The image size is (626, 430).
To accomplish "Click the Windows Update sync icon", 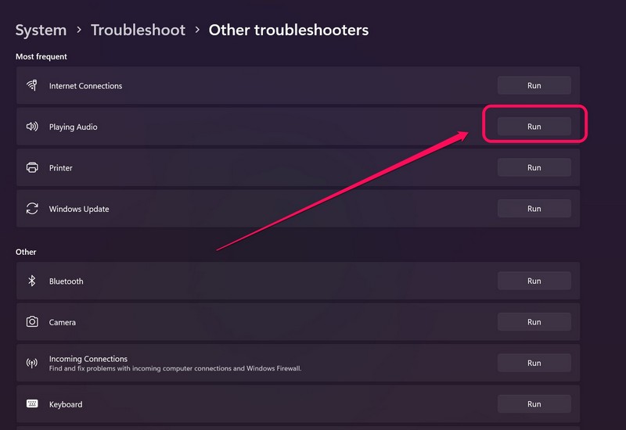I will pyautogui.click(x=32, y=209).
